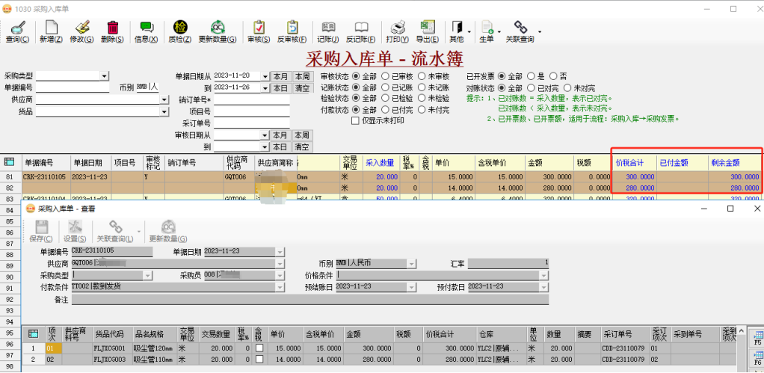The image size is (764, 373).
Task: Click the 审核 approve icon
Action: pyautogui.click(x=259, y=28)
